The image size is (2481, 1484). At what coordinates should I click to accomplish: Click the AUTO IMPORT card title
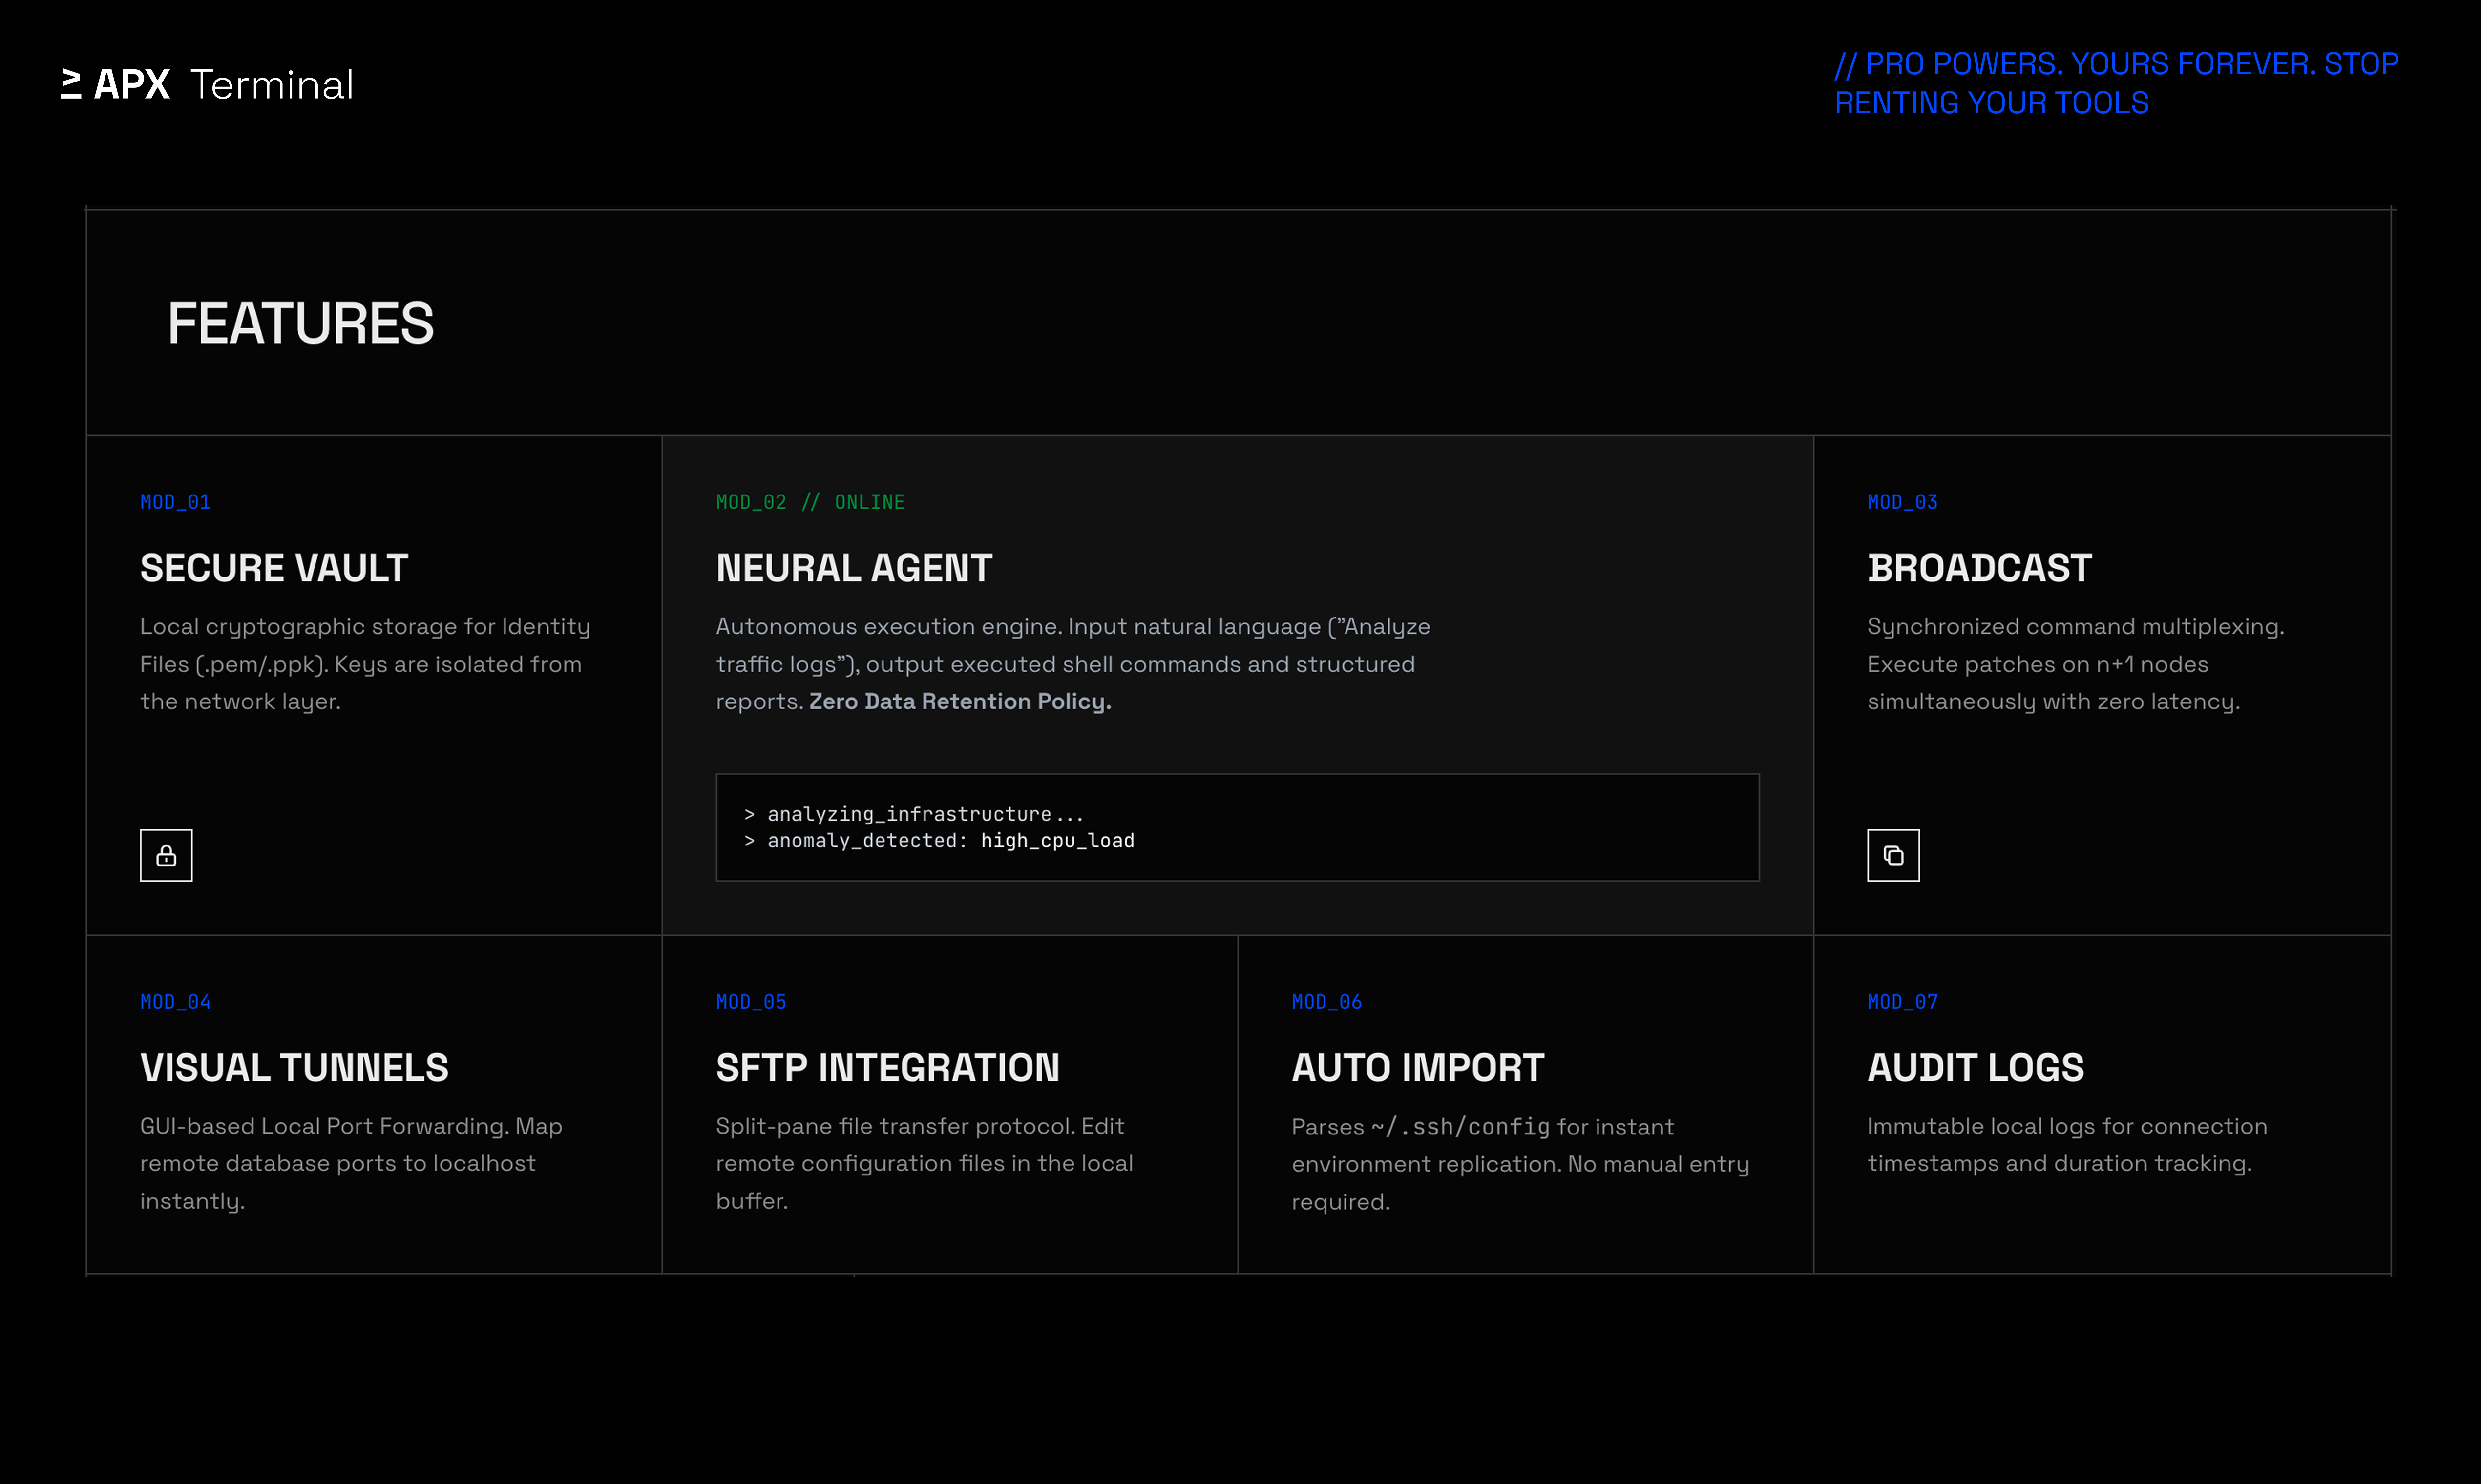[x=1418, y=1068]
